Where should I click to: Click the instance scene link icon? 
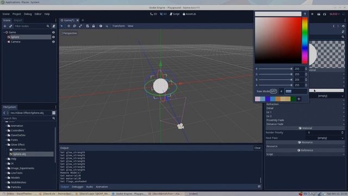(x=10, y=26)
